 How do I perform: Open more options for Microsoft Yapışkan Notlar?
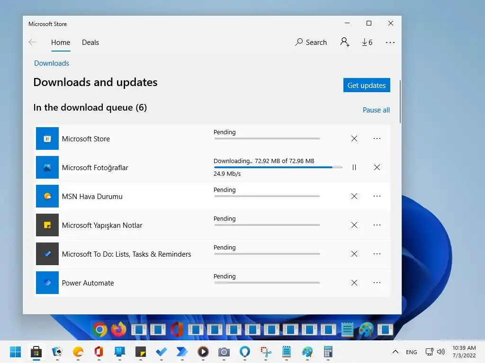pyautogui.click(x=377, y=225)
